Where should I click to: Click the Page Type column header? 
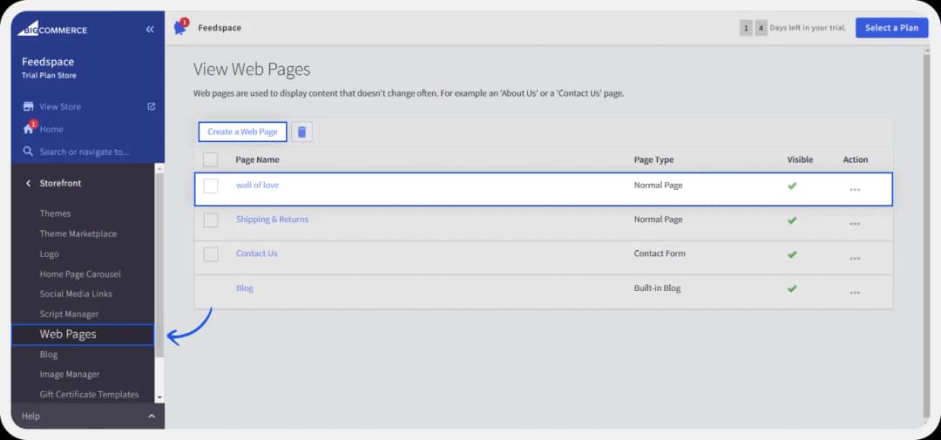(x=653, y=159)
